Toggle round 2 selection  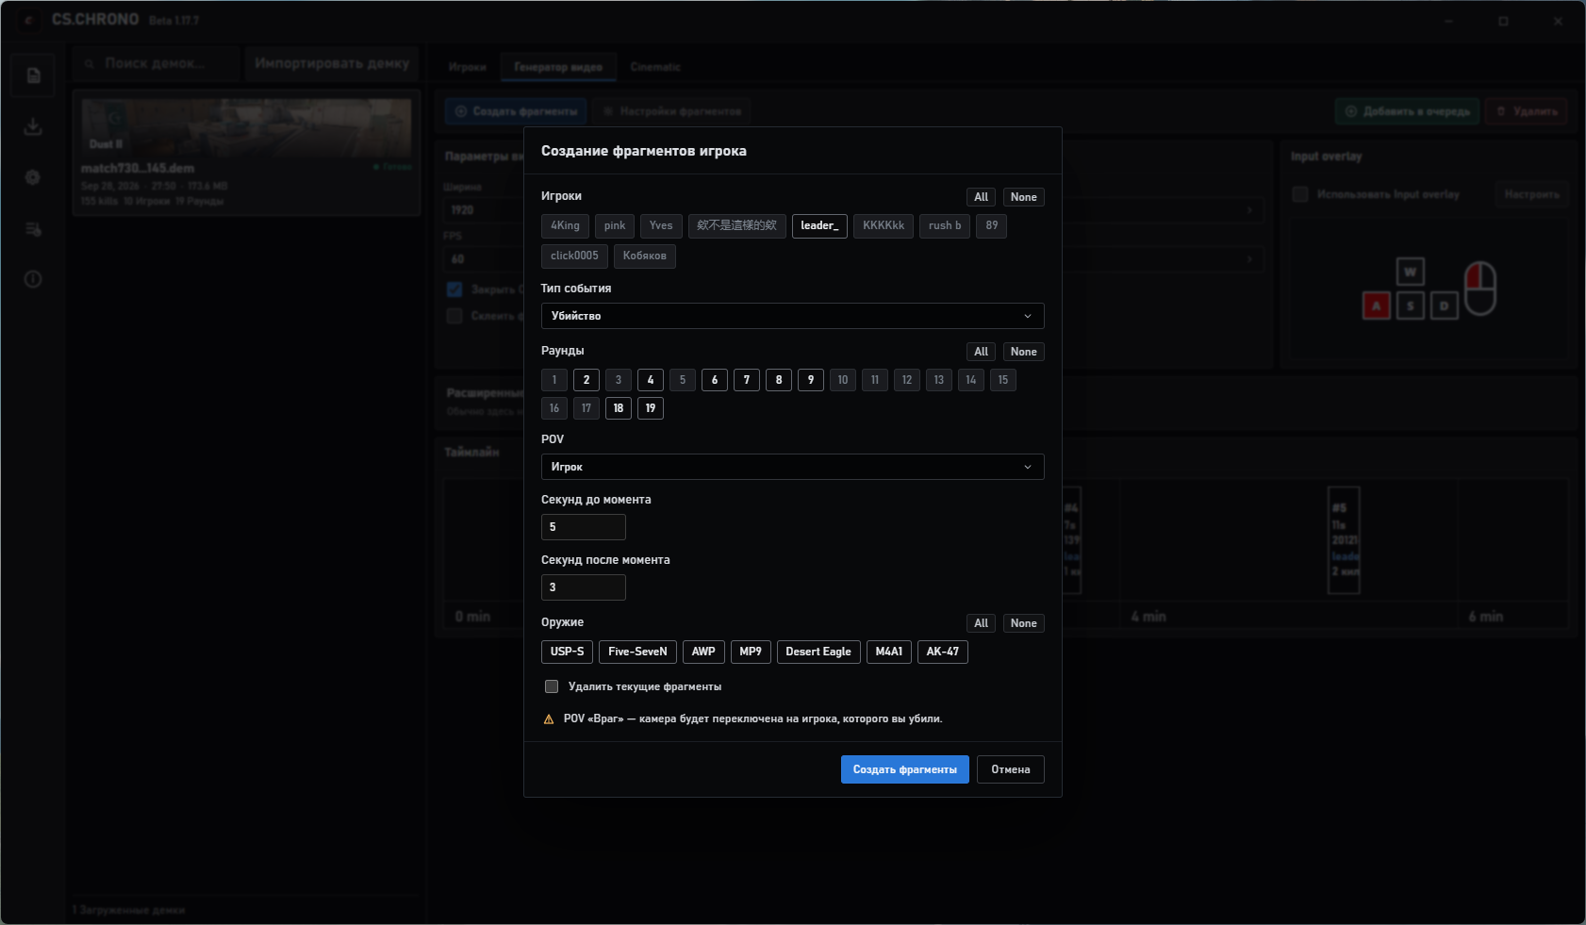coord(586,380)
